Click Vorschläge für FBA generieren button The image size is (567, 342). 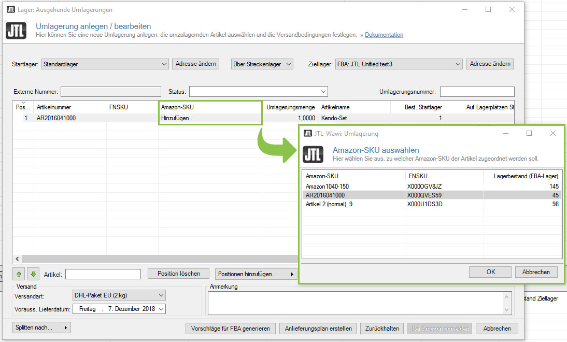[231, 328]
